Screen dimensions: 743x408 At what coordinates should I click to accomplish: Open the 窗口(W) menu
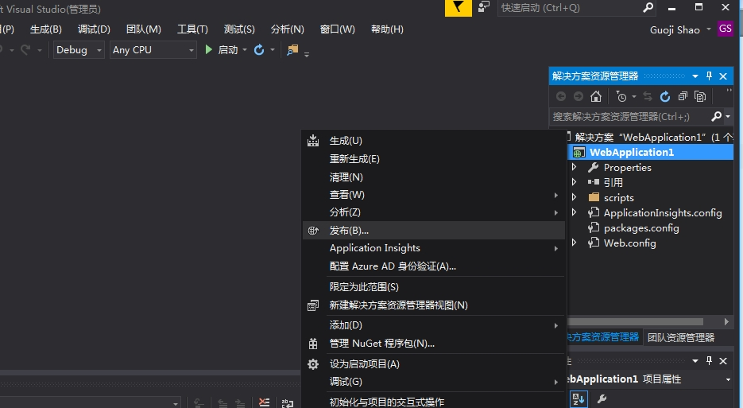click(338, 29)
